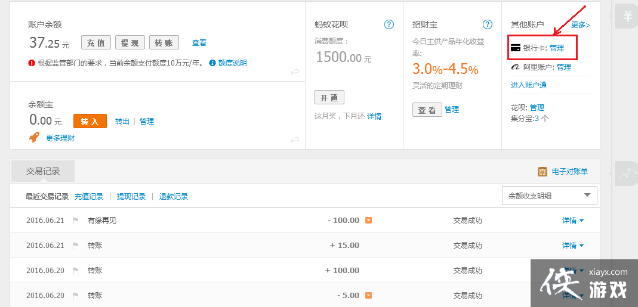
Task: Click the chart icon in the right sidebar
Action: pyautogui.click(x=627, y=173)
